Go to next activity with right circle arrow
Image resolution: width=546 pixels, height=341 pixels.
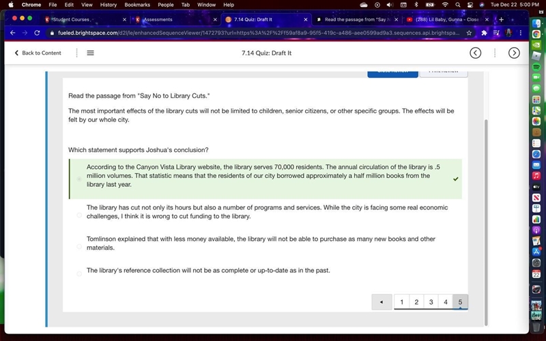click(514, 53)
